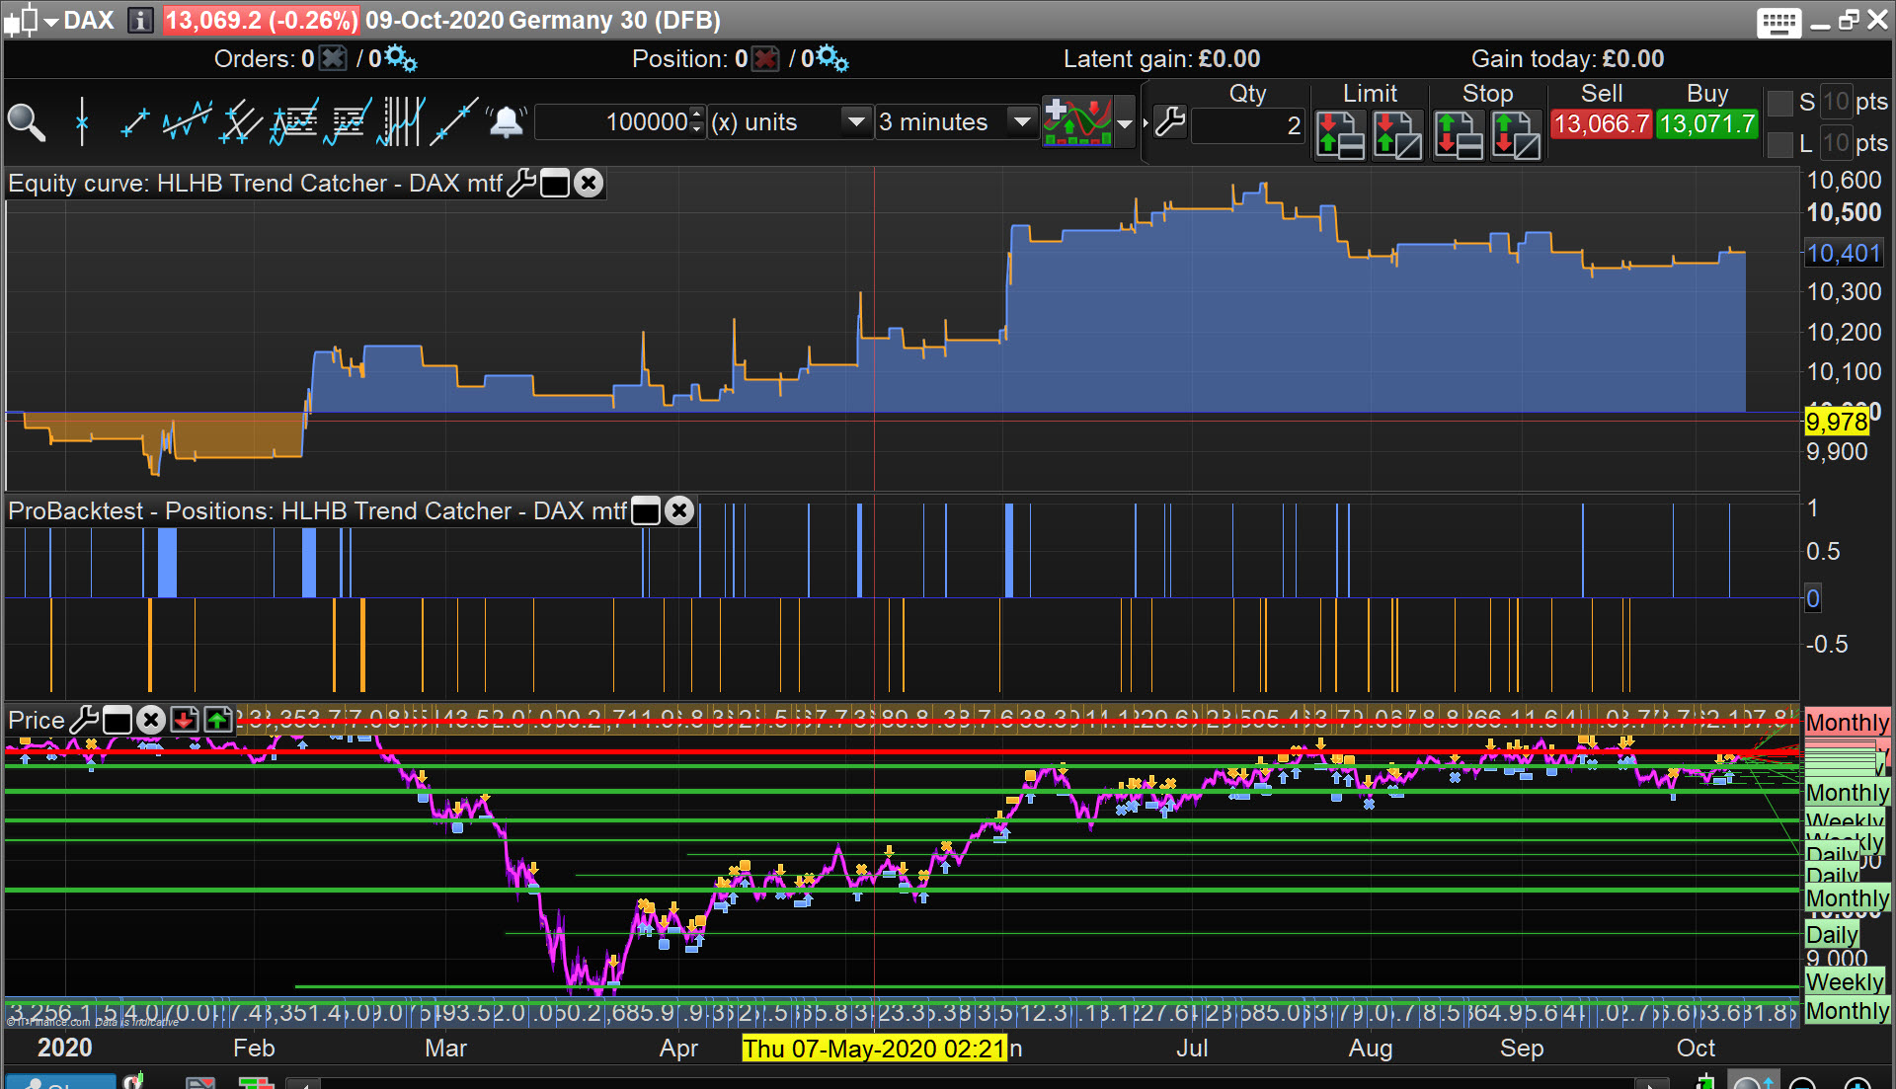Image resolution: width=1896 pixels, height=1089 pixels.
Task: Open Equity curve panel settings wrench
Action: click(520, 183)
